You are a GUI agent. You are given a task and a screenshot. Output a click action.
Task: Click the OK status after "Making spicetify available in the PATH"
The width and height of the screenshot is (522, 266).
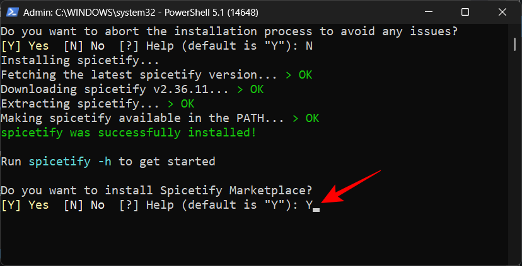coord(312,118)
